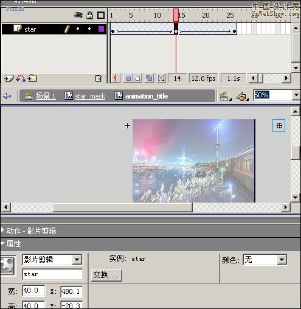Click the 交换... button
The width and height of the screenshot is (301, 309).
pyautogui.click(x=106, y=275)
